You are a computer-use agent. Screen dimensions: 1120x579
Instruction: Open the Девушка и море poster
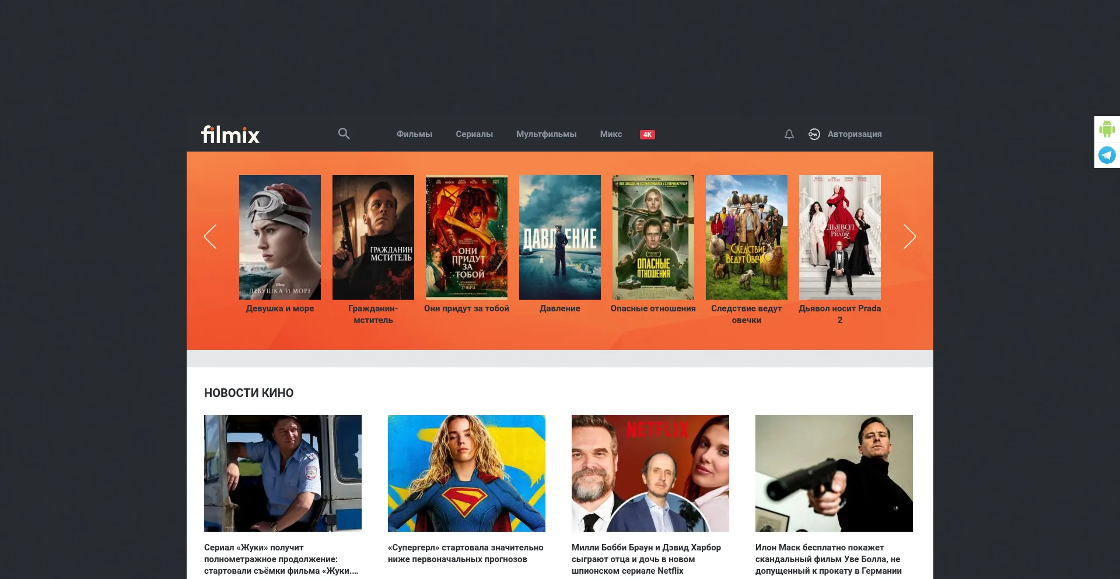tap(280, 237)
